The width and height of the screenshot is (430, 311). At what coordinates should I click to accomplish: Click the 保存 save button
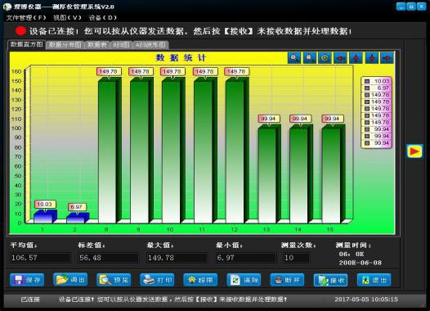click(x=27, y=280)
